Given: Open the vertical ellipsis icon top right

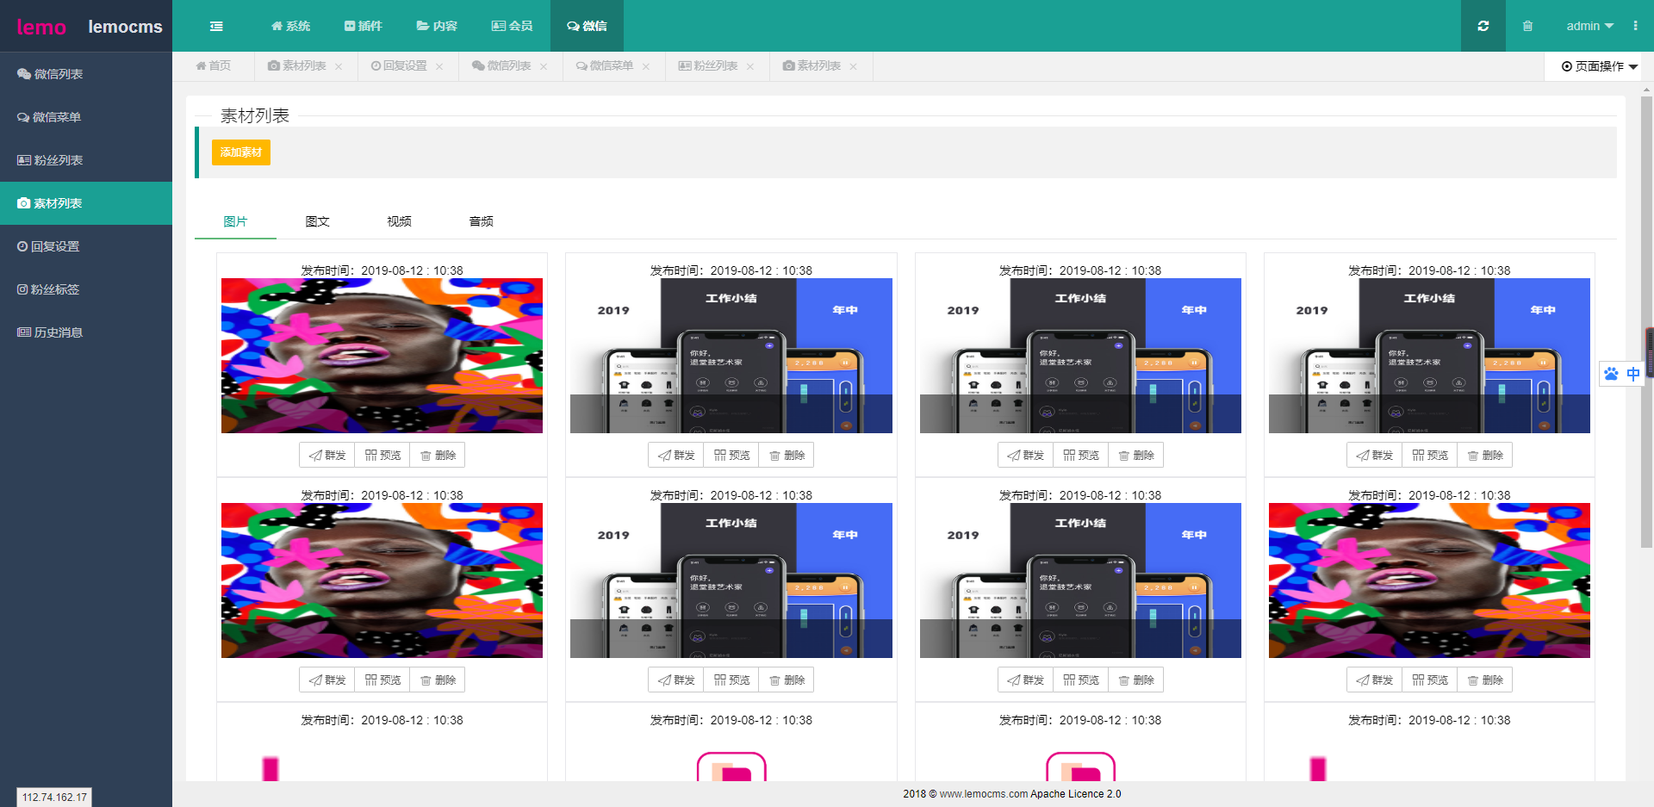Looking at the screenshot, I should 1637,26.
